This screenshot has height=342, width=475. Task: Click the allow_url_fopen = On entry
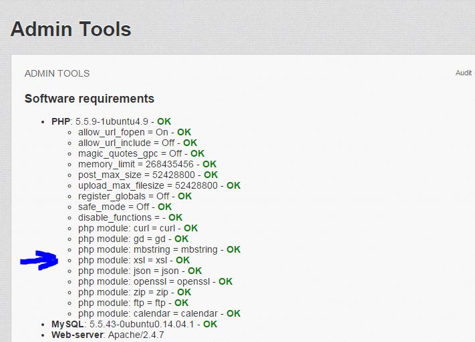point(134,132)
